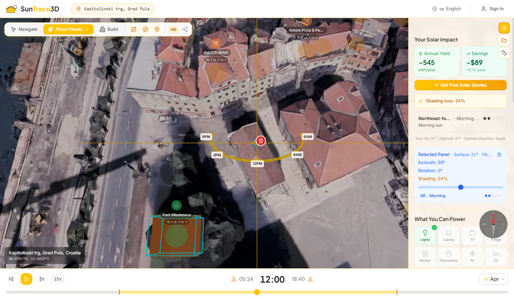Click the Sign In link

pos(493,8)
